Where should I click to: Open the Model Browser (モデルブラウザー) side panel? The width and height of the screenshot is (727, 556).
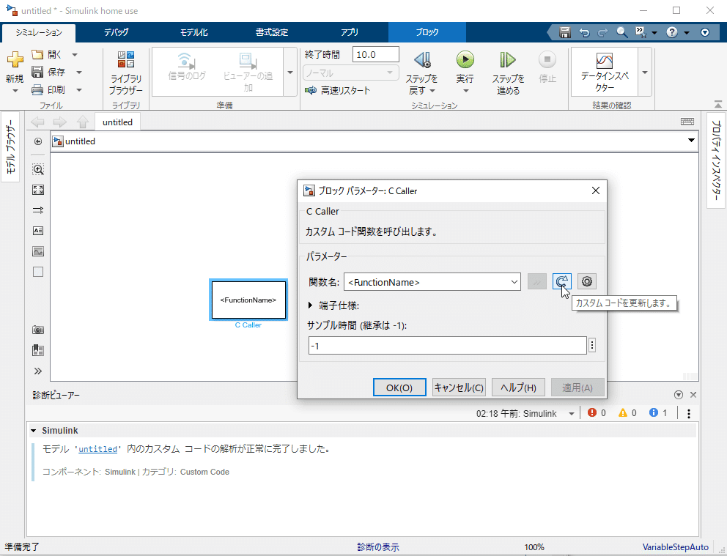point(10,147)
